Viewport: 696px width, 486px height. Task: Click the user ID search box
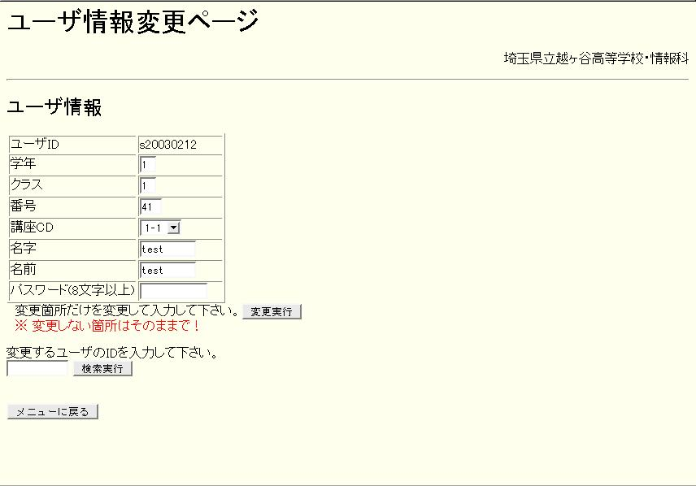point(37,369)
